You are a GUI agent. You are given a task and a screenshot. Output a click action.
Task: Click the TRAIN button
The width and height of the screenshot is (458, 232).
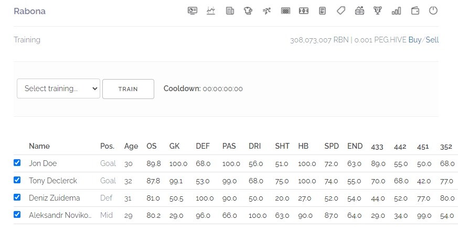(x=128, y=89)
